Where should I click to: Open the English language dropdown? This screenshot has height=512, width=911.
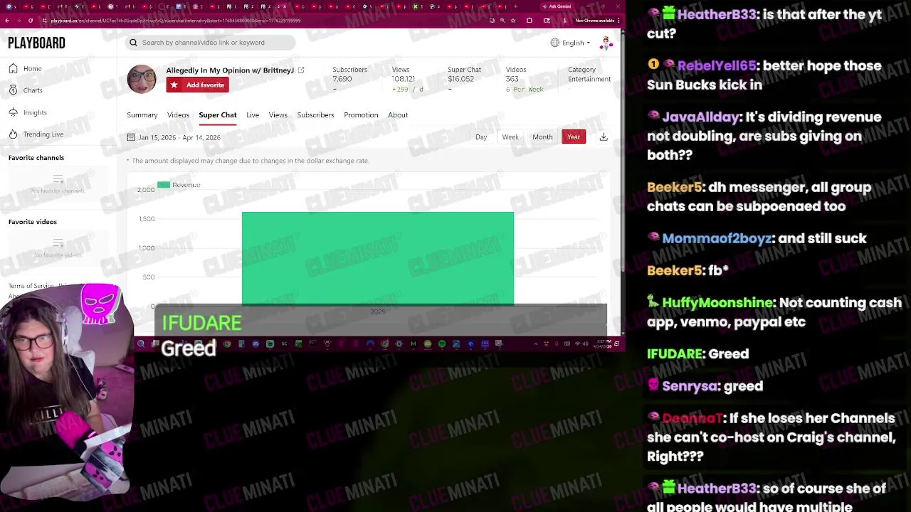571,43
